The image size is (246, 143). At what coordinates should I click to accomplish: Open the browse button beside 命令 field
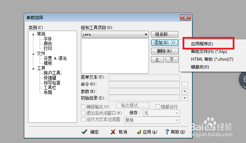(185, 85)
